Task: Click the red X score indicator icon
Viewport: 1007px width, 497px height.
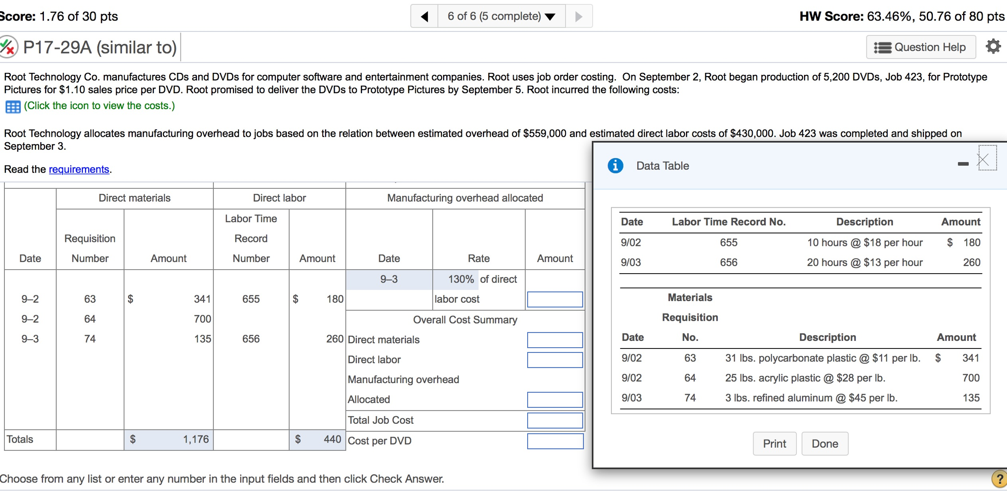Action: coord(8,47)
